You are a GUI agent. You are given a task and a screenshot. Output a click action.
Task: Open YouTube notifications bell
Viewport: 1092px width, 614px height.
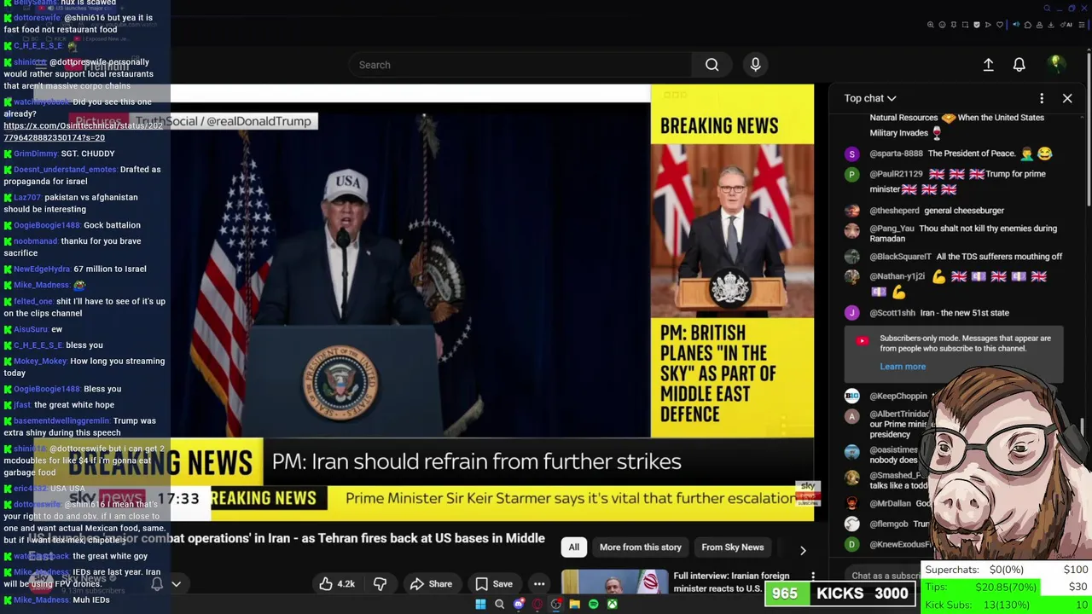tap(1019, 65)
